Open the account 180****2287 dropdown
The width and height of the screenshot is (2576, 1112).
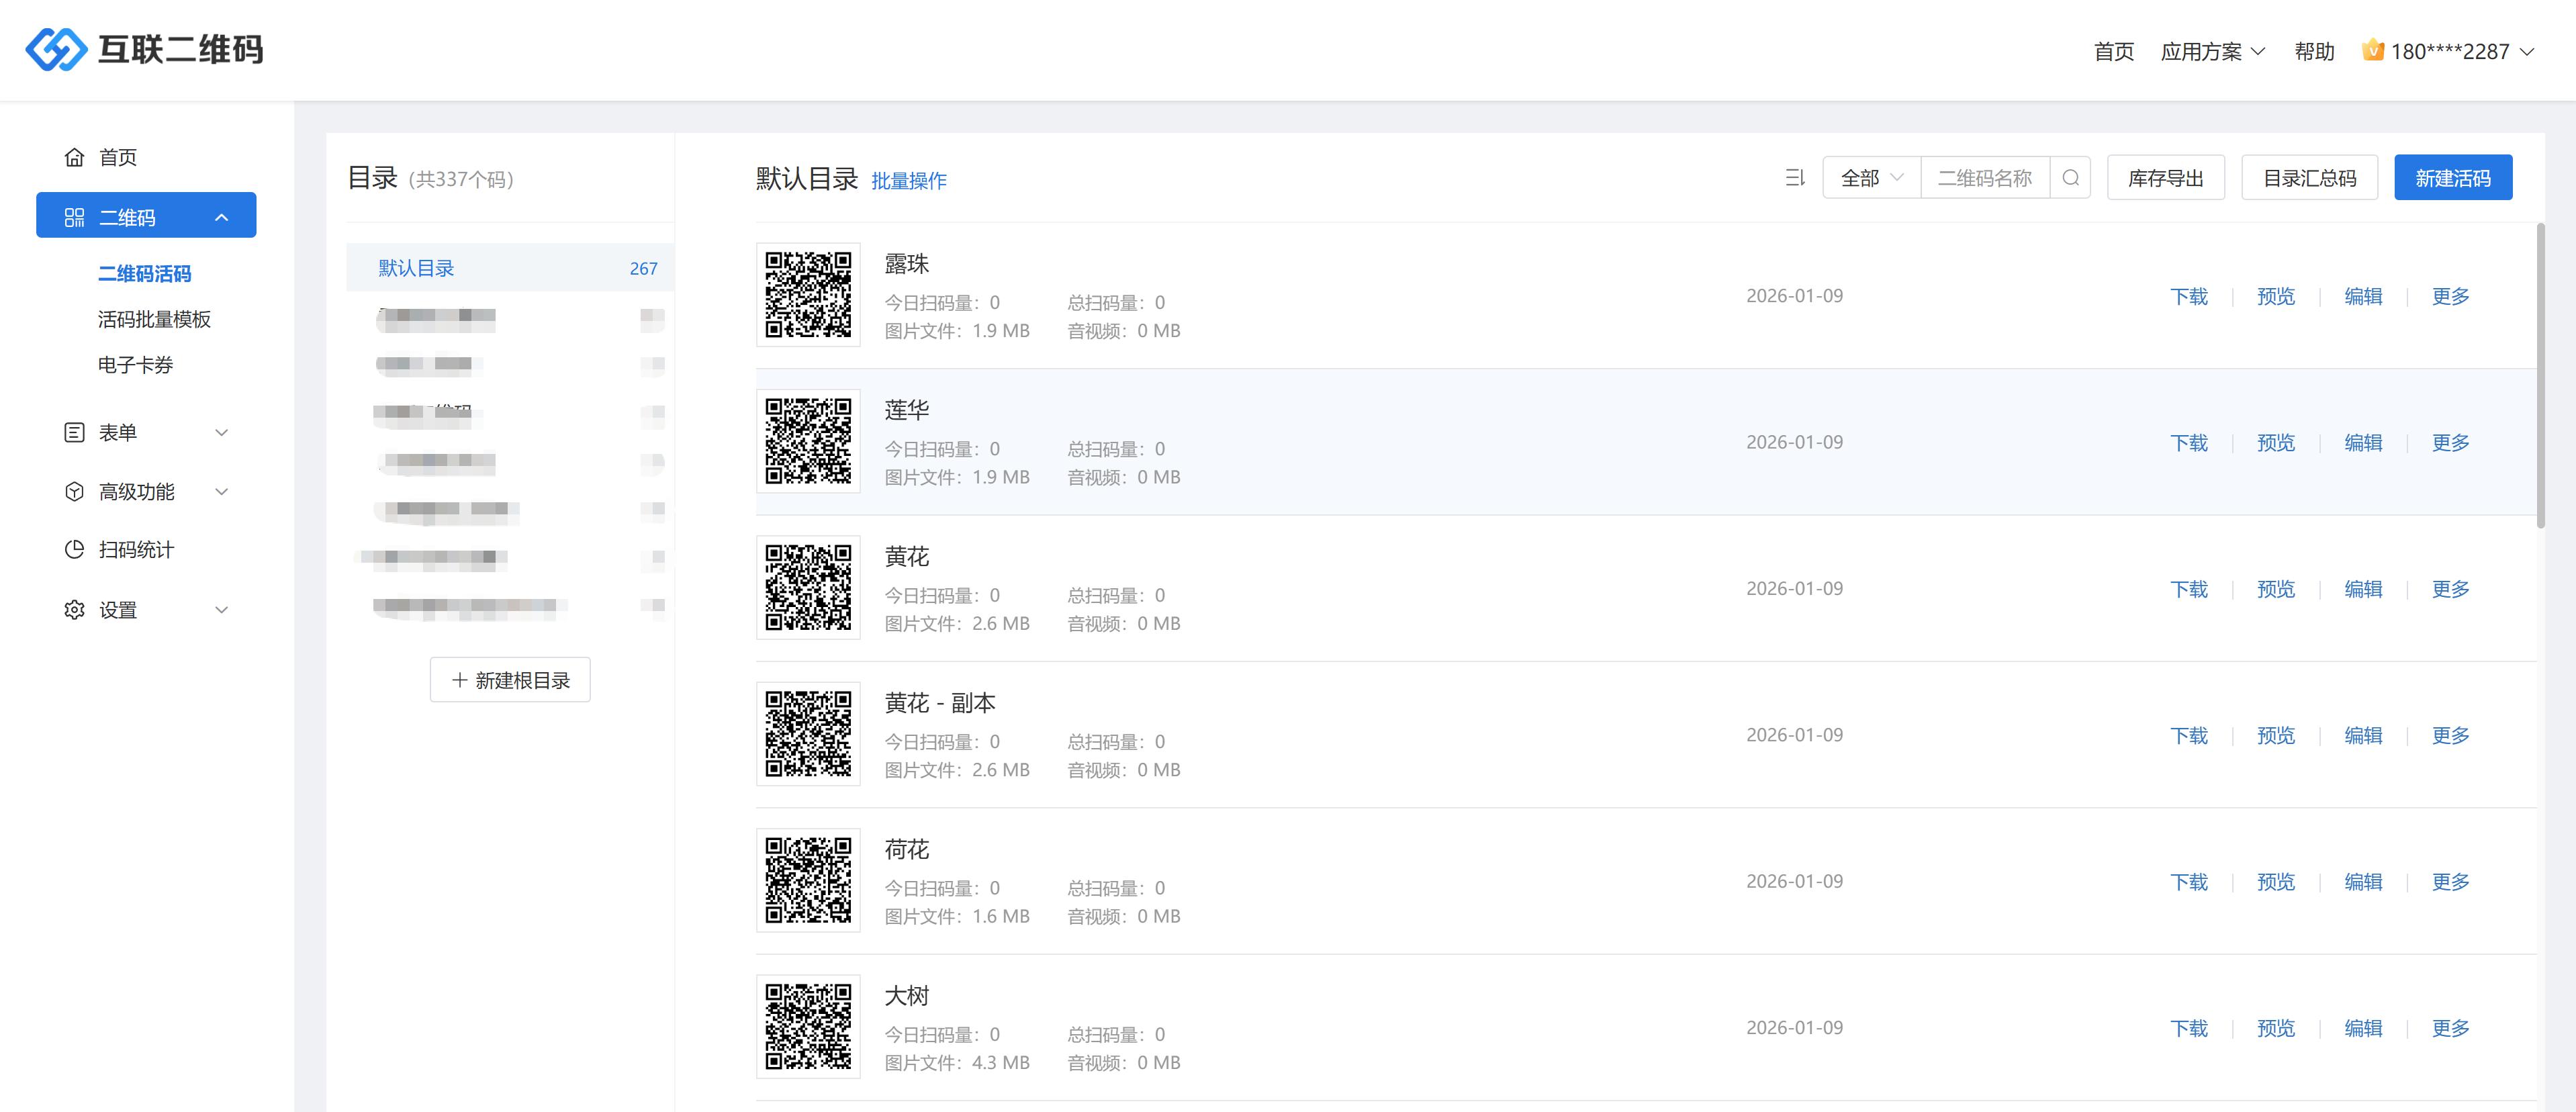tap(2448, 51)
